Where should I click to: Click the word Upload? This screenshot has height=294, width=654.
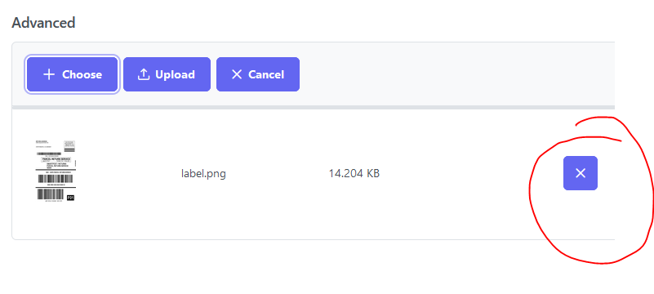(175, 75)
